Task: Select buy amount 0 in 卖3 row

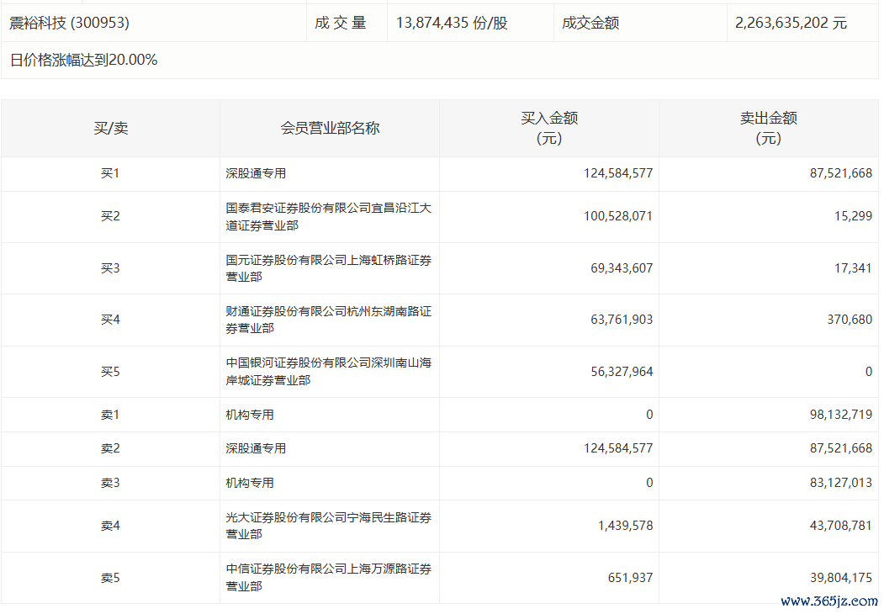Action: pos(649,483)
